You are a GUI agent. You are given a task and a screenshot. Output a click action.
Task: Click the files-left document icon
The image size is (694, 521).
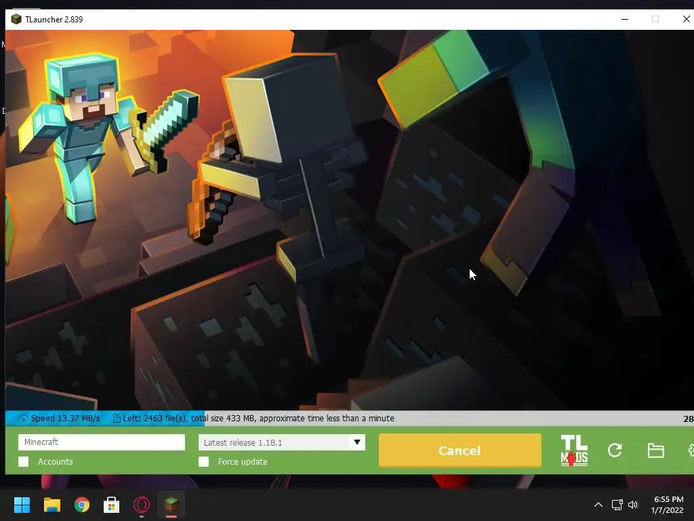click(x=117, y=418)
